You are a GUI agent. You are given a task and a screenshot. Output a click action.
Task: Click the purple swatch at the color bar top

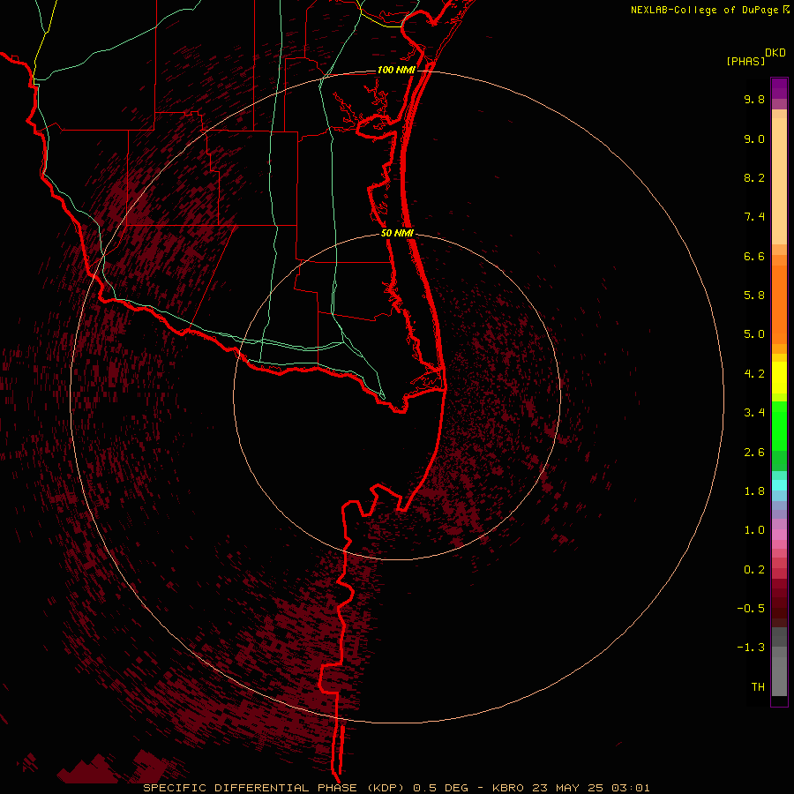(779, 88)
